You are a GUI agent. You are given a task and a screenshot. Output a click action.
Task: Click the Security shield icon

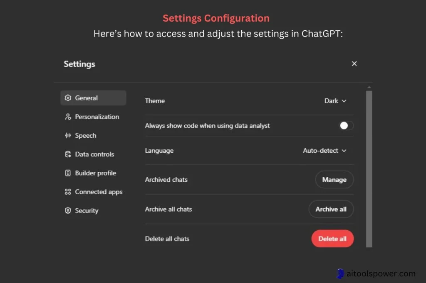tap(68, 211)
